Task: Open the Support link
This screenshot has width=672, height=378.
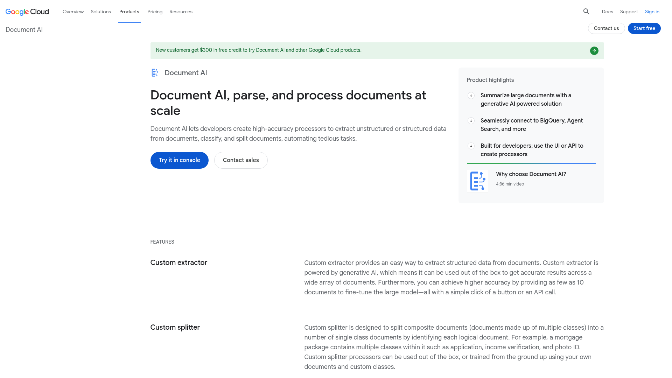Action: [629, 12]
